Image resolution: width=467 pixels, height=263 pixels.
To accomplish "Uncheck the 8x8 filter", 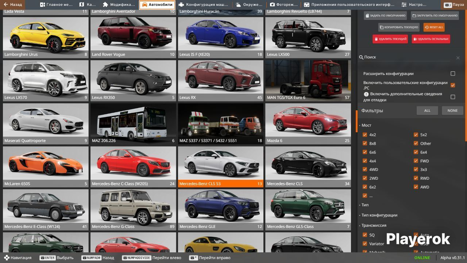I will click(x=365, y=143).
